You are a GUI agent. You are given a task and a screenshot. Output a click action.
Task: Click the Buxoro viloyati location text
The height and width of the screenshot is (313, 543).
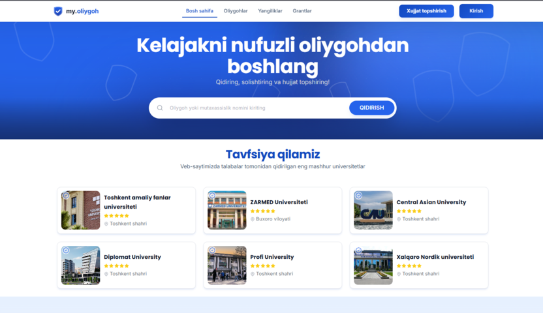click(x=273, y=219)
